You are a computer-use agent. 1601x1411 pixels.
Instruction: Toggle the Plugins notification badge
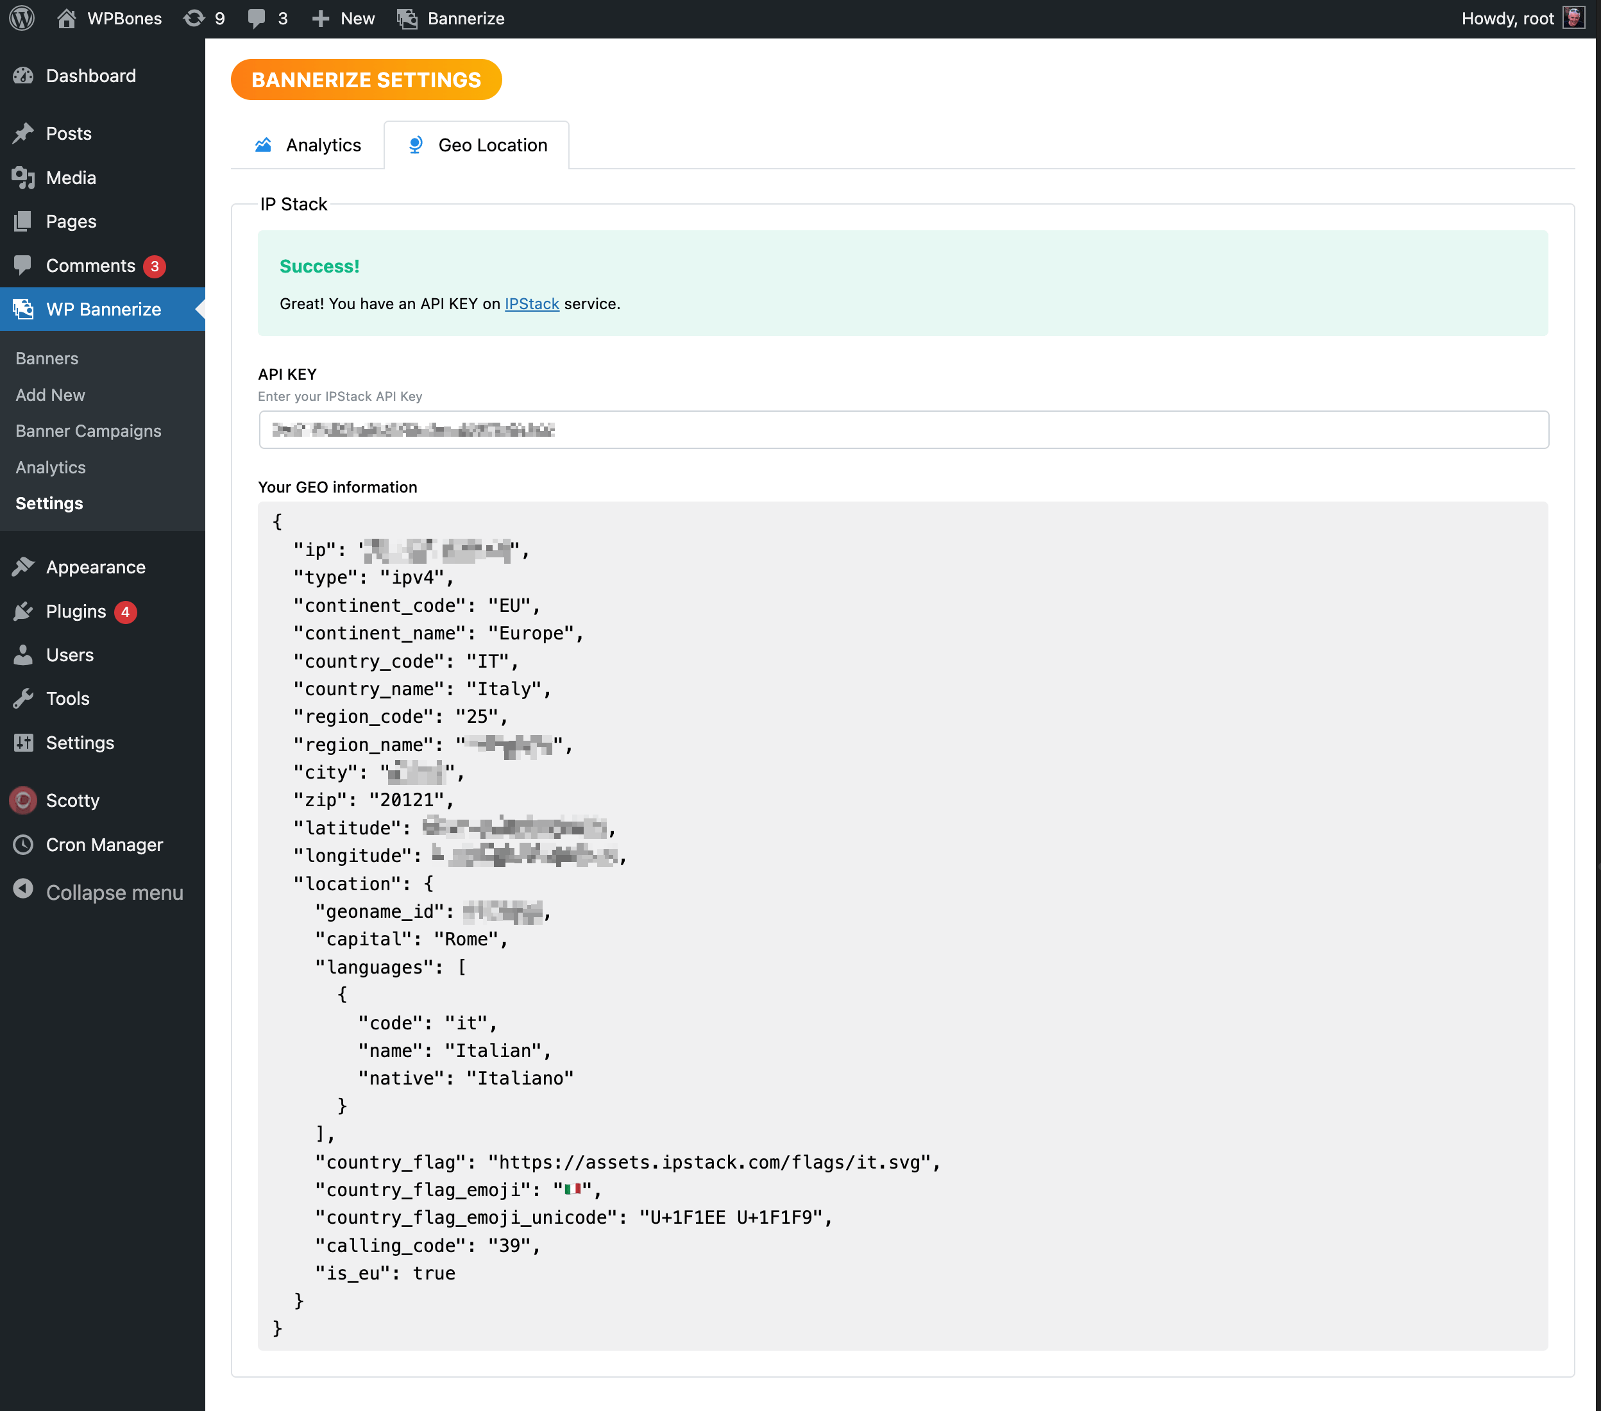[x=124, y=611]
